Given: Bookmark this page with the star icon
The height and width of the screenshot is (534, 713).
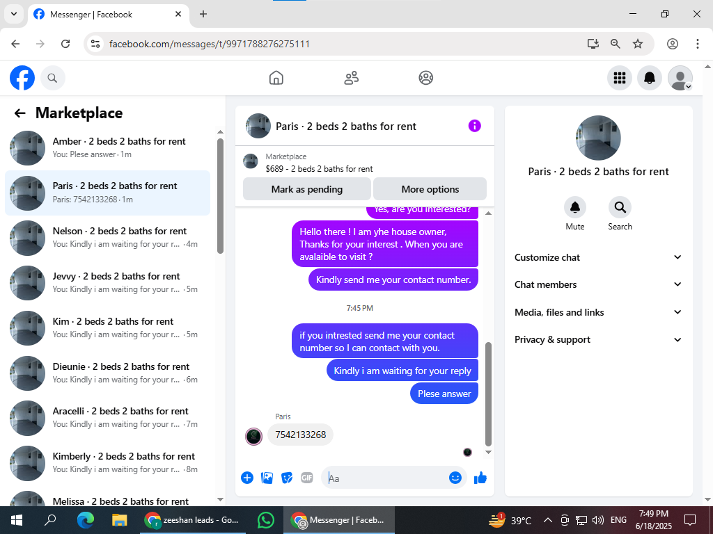Looking at the screenshot, I should click(x=638, y=44).
